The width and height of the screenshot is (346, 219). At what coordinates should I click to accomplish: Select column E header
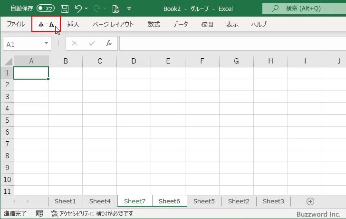pyautogui.click(x=168, y=61)
